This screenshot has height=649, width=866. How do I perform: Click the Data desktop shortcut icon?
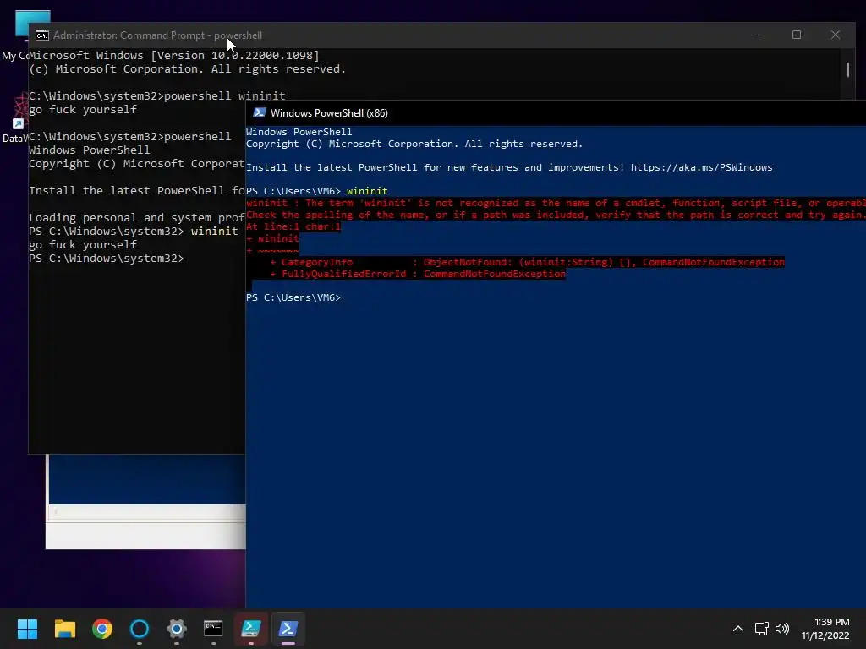(x=19, y=118)
